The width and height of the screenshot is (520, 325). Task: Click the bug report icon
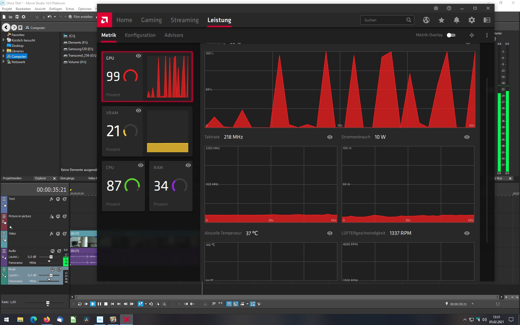(436, 8)
